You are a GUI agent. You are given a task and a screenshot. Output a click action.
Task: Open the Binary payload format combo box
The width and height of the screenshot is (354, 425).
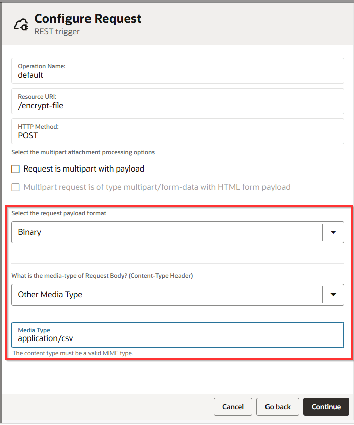pos(166,232)
